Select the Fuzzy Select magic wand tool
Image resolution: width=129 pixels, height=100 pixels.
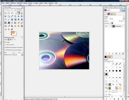(x=15, y=13)
